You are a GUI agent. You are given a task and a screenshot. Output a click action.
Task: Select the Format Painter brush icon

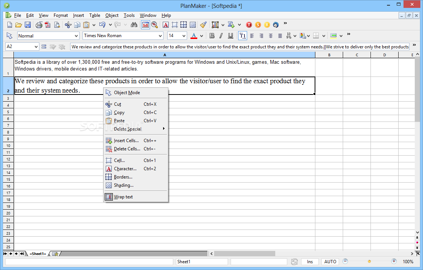[x=203, y=25]
